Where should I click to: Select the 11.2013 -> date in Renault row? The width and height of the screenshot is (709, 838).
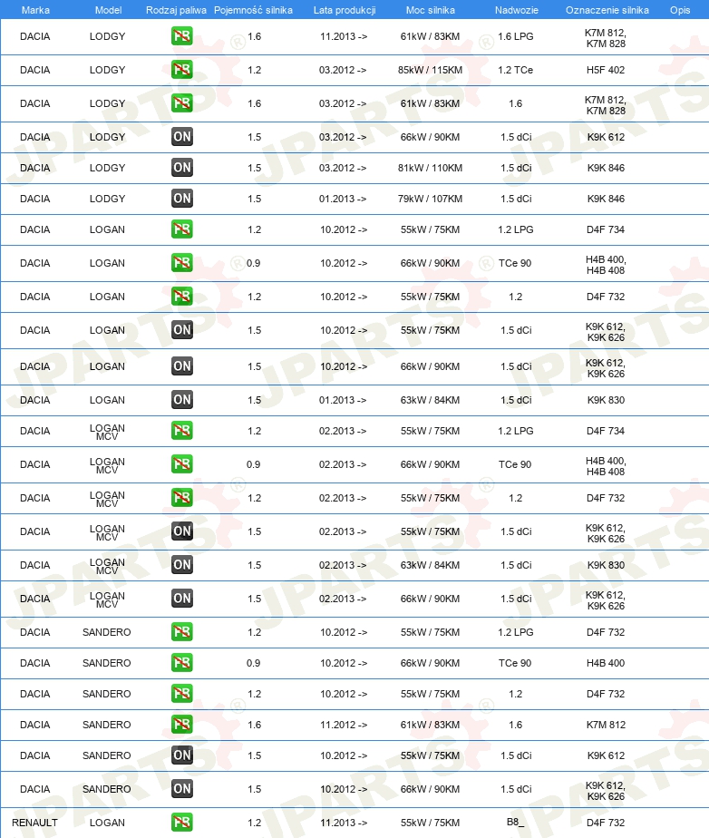pyautogui.click(x=344, y=823)
